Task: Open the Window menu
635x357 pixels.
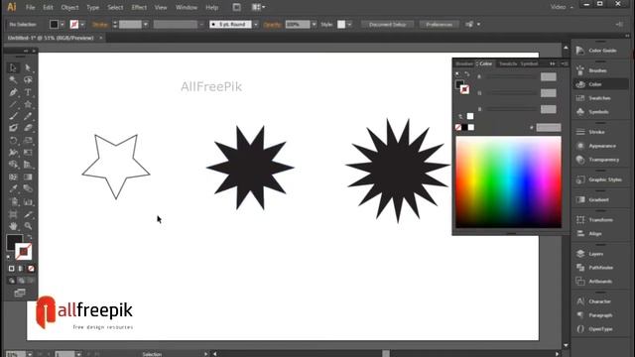Action: tap(187, 7)
